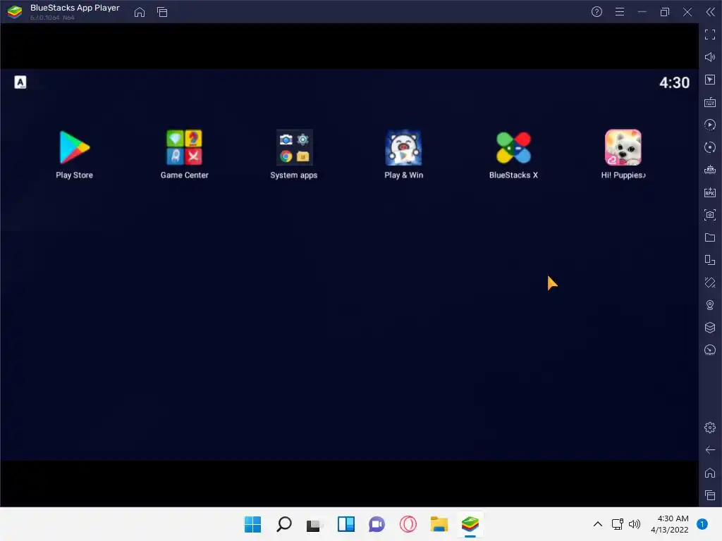Open BlueStacks settings gear

tap(710, 428)
